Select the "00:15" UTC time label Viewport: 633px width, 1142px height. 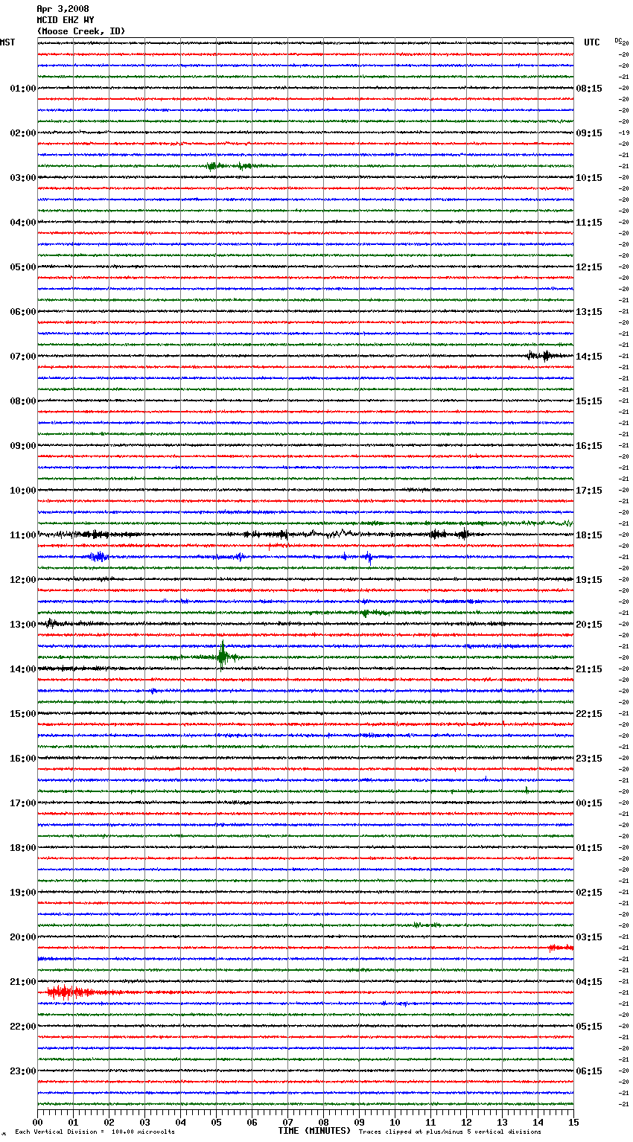[x=589, y=803]
